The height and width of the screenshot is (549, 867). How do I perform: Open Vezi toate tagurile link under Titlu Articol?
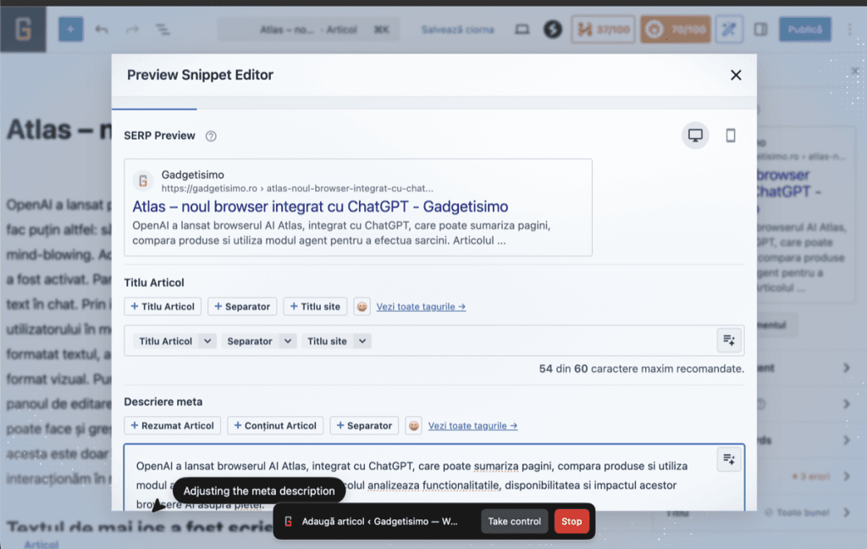421,307
